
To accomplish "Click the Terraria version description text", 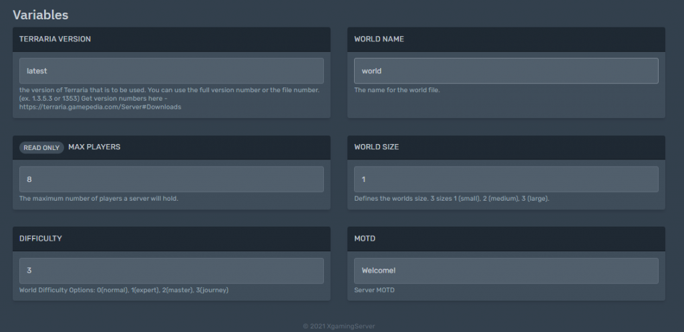I will pos(170,99).
